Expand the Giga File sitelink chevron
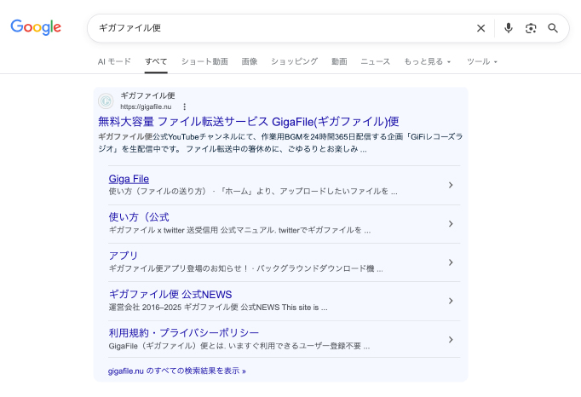 tap(451, 185)
